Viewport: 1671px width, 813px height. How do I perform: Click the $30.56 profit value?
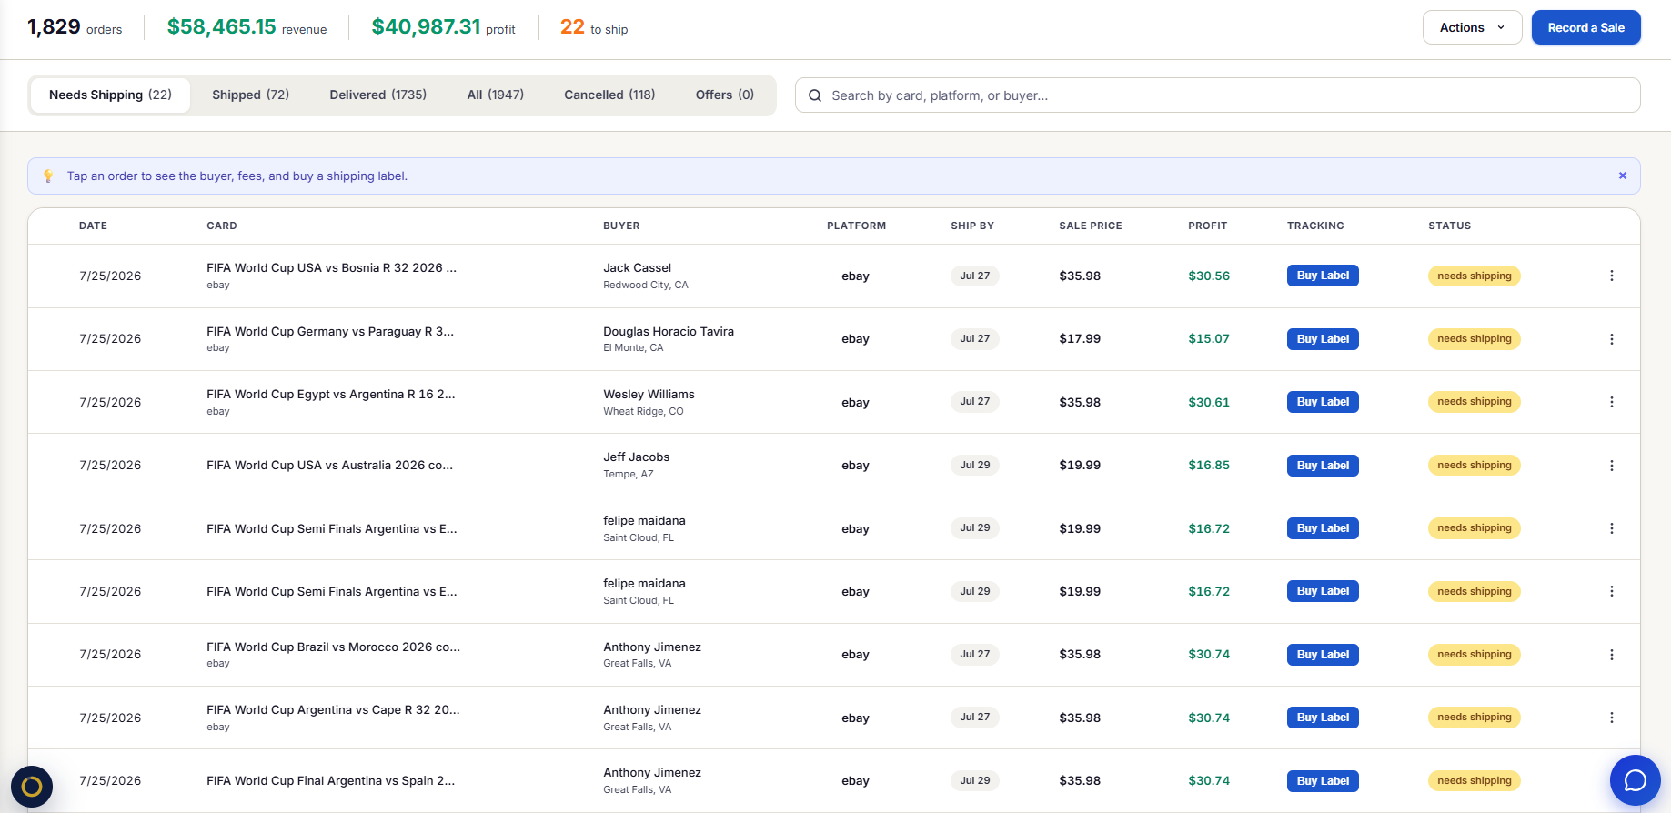pyautogui.click(x=1209, y=276)
